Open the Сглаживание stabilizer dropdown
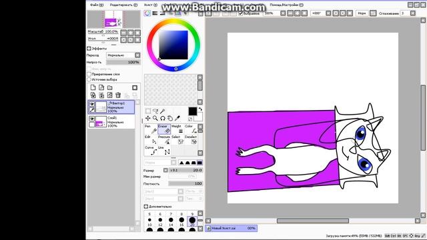 click(x=413, y=13)
